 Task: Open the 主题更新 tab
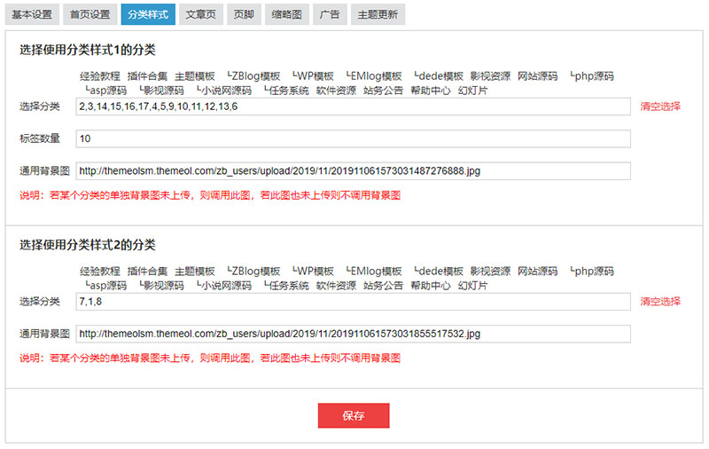pyautogui.click(x=378, y=15)
